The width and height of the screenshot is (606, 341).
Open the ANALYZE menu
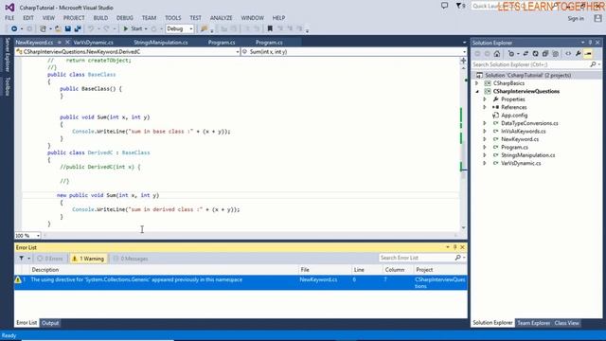(x=221, y=18)
